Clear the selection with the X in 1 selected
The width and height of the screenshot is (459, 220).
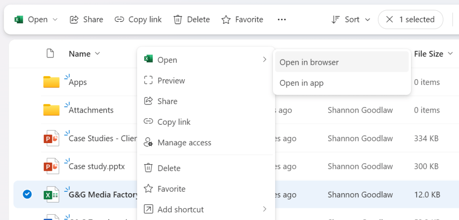390,20
